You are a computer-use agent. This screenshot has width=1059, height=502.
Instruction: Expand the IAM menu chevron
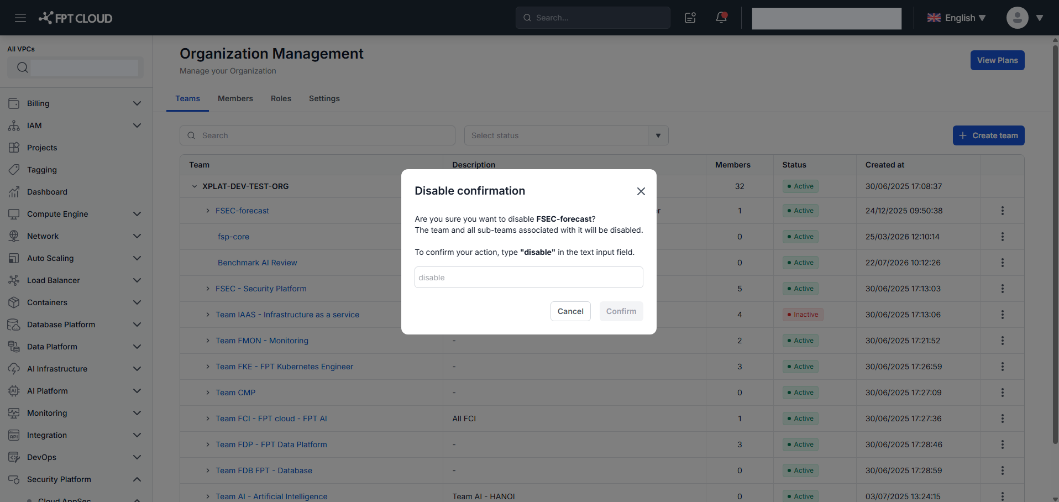pyautogui.click(x=137, y=125)
